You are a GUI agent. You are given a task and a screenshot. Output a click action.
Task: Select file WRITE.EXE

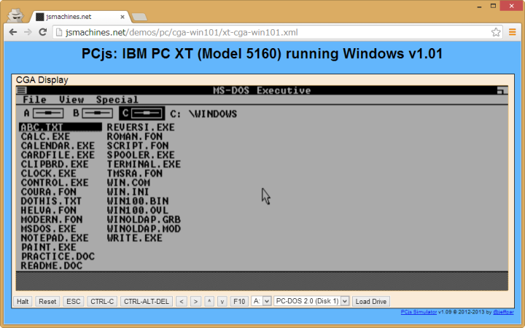point(135,238)
